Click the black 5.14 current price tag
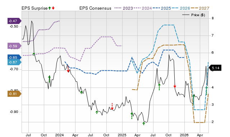Viewport: 230px width, 137px height. click(215, 68)
